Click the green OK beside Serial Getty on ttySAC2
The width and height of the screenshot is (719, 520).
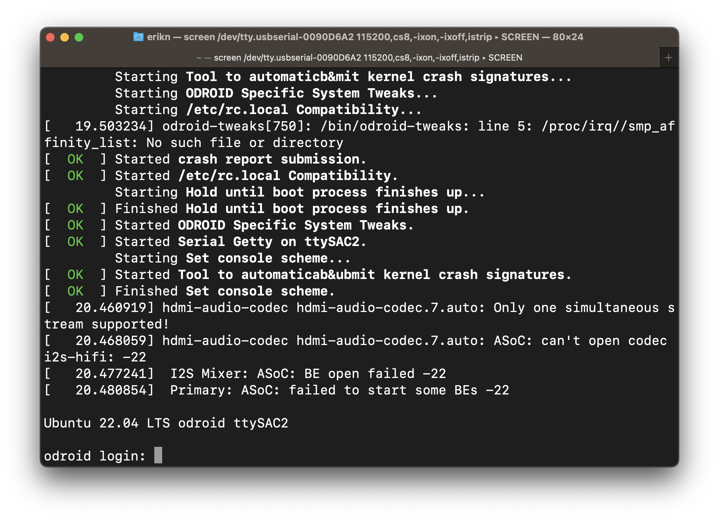[x=75, y=242]
